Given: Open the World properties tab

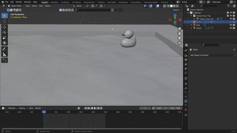Looking at the screenshot, I should tap(186, 73).
